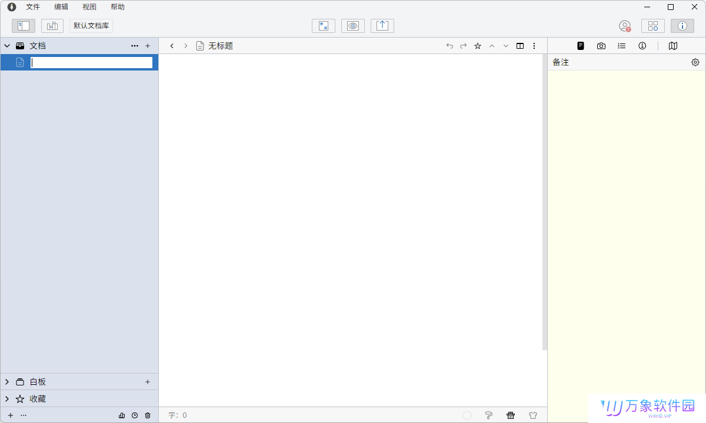Open the 帮助 menu
The width and height of the screenshot is (706, 423).
(x=118, y=7)
